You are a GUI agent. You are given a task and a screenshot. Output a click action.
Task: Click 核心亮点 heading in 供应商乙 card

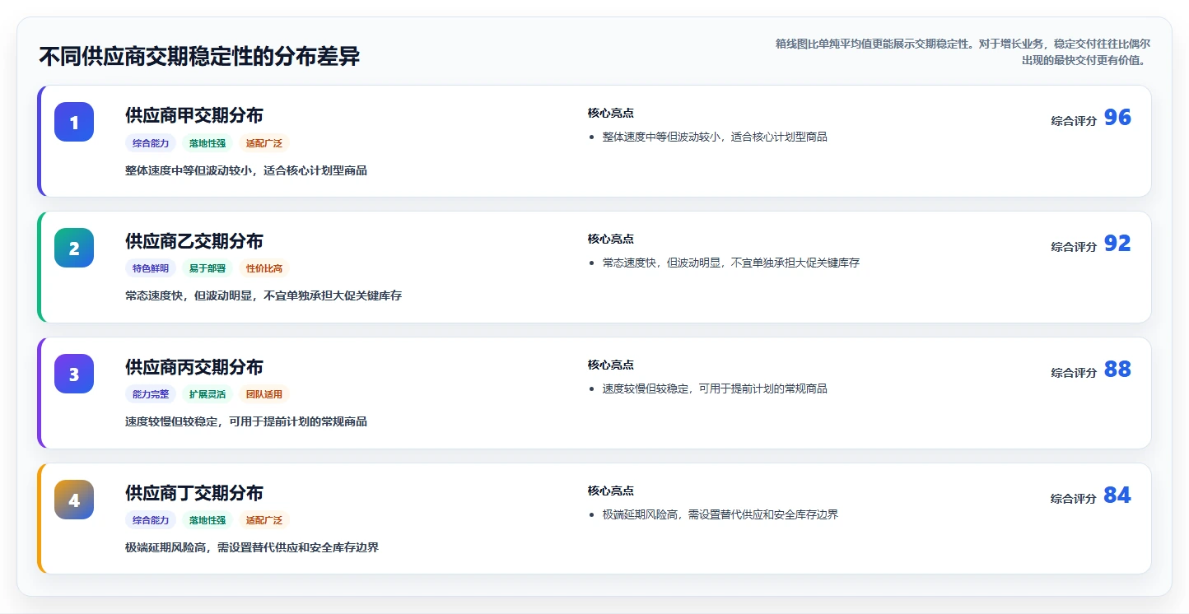(x=611, y=240)
